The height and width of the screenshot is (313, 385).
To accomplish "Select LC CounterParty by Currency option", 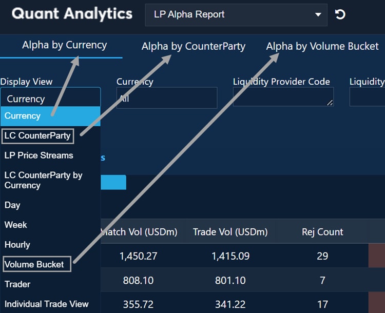I will click(x=43, y=180).
